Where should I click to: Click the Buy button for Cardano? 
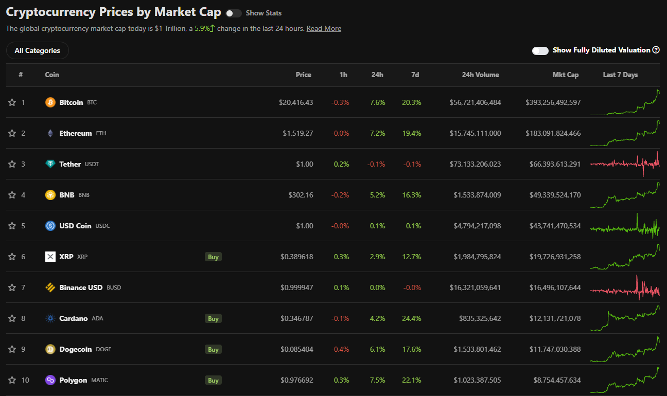click(x=213, y=318)
